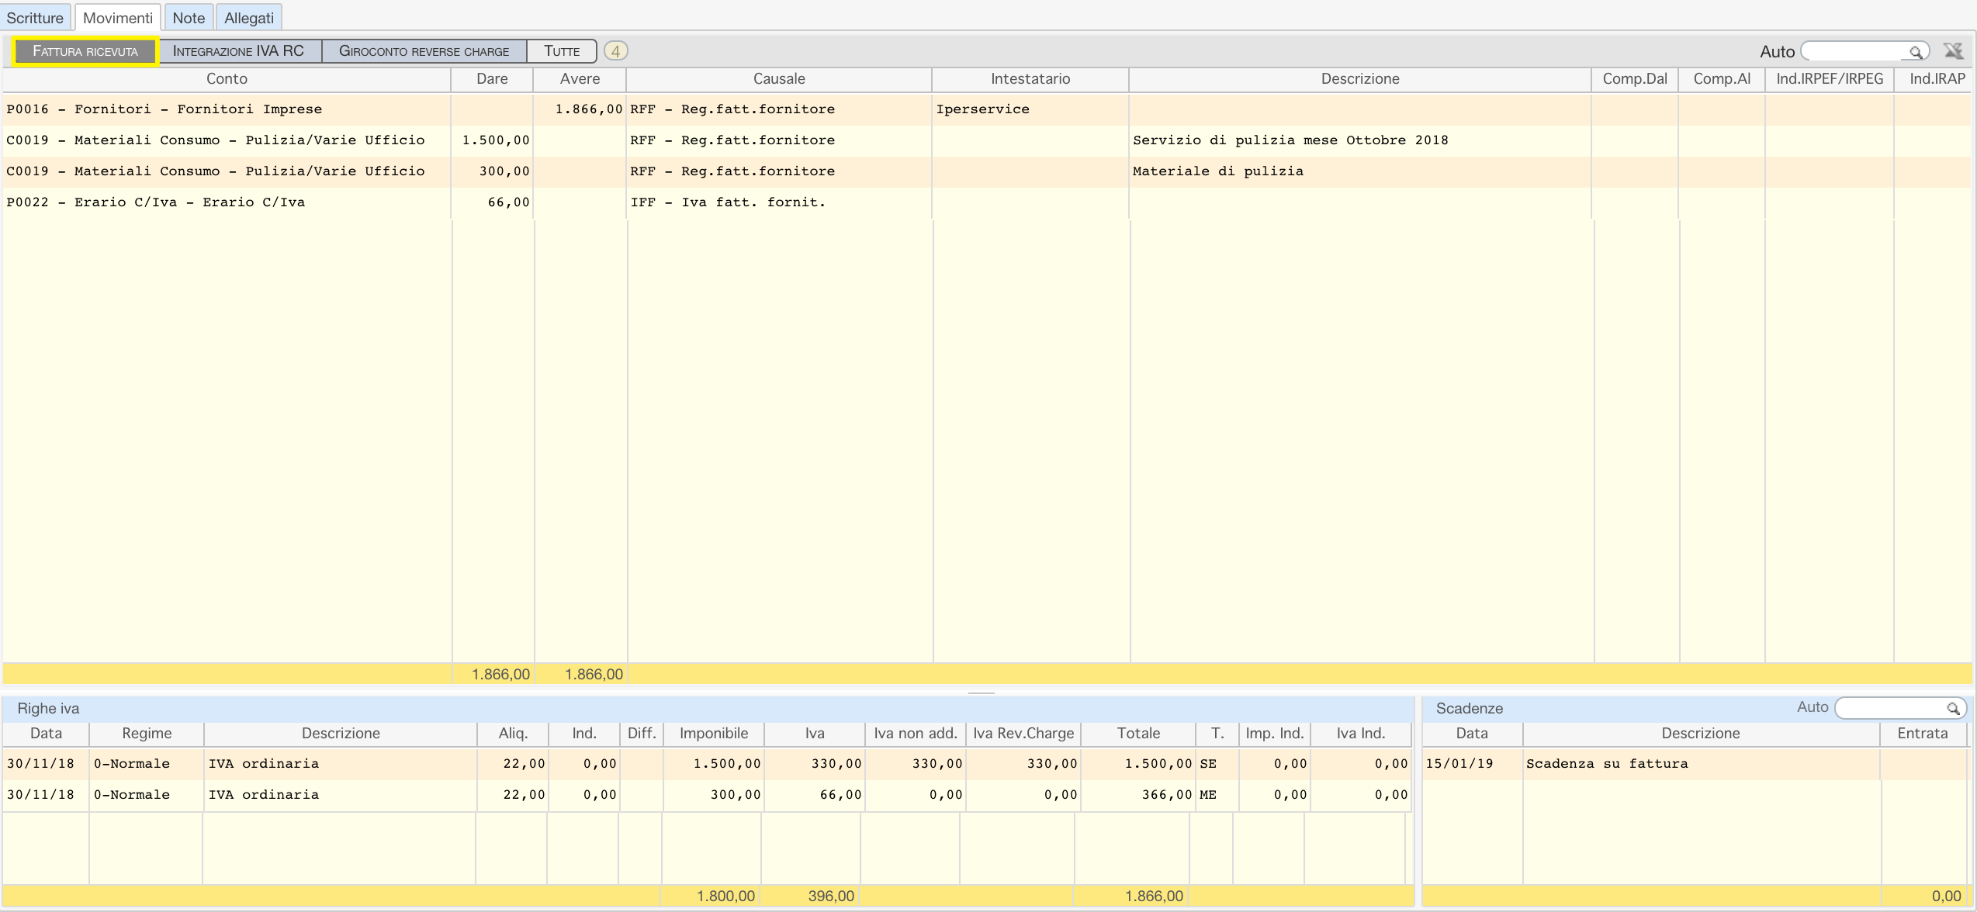Click the Iva non add. column header
The height and width of the screenshot is (912, 1977).
[916, 734]
